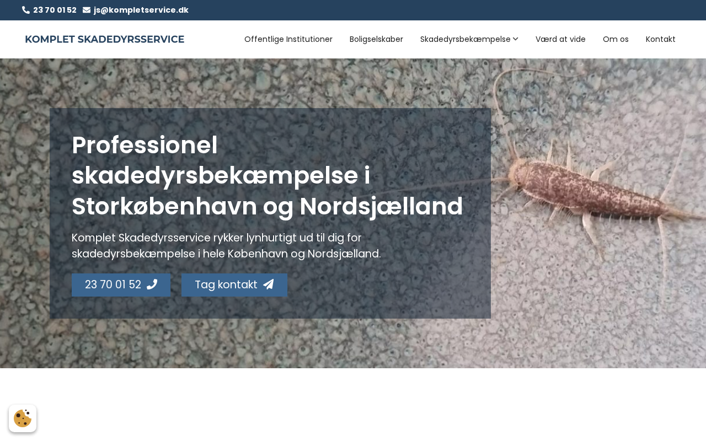Click the Komplet Skadedyrsservice logo
Viewport: 706px width, 441px height.
[x=105, y=39]
